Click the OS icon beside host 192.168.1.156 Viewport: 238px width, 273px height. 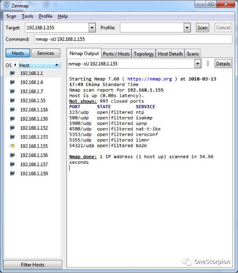[12, 155]
